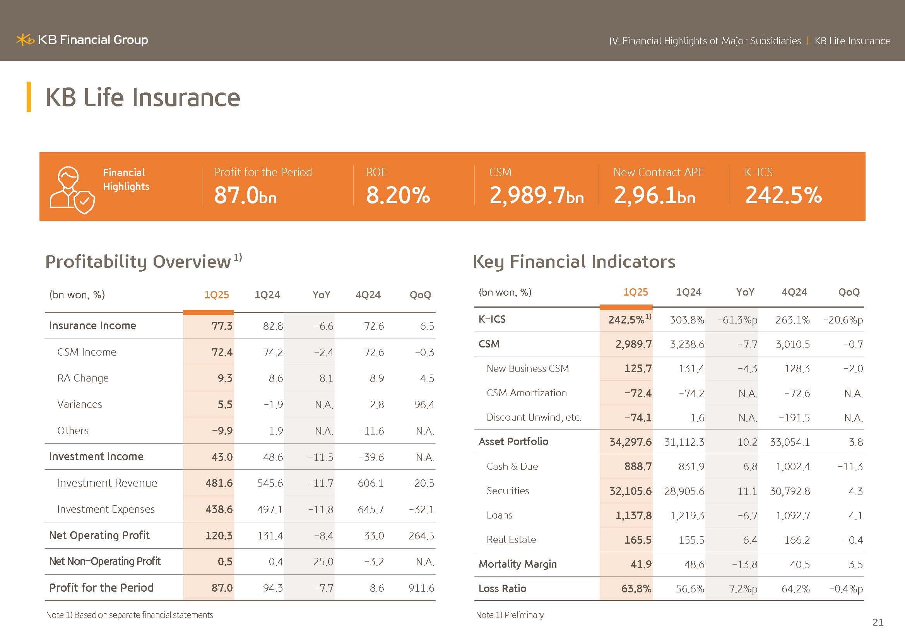Click the Note 1) Preliminary footnote
The image size is (905, 640).
pos(510,615)
